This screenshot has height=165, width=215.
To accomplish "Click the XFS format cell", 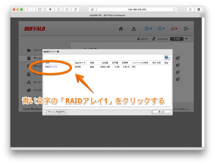I will tap(134, 67).
